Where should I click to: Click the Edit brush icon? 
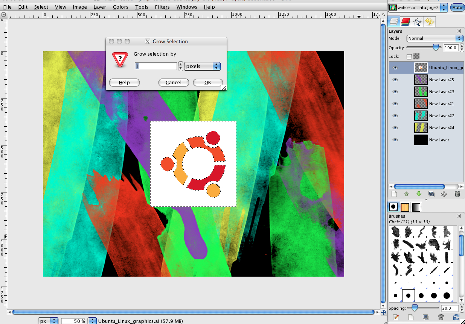point(396,317)
